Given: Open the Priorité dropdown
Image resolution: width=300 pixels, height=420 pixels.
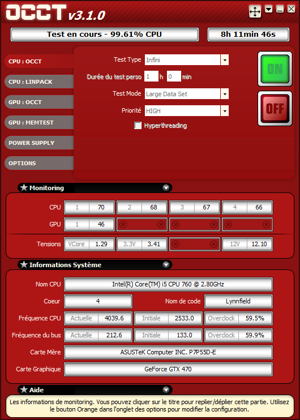Looking at the screenshot, I should coord(225,110).
